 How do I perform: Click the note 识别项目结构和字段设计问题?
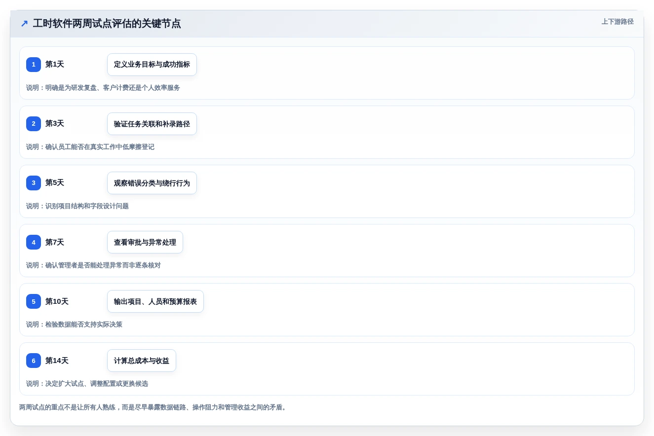pyautogui.click(x=77, y=206)
